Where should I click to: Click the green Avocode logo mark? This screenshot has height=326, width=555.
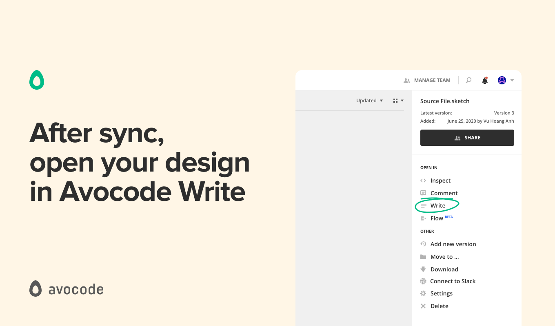pyautogui.click(x=37, y=80)
